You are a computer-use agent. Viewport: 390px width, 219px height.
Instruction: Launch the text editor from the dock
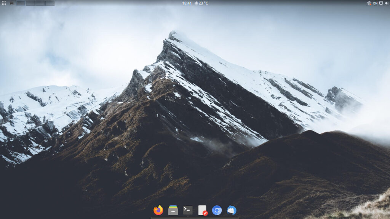pos(202,210)
